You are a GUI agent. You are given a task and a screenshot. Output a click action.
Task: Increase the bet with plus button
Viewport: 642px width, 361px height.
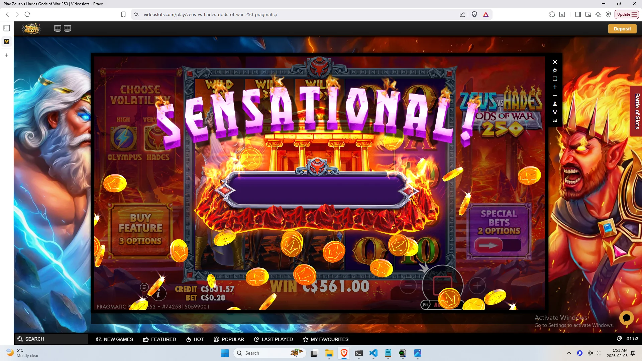click(x=477, y=285)
